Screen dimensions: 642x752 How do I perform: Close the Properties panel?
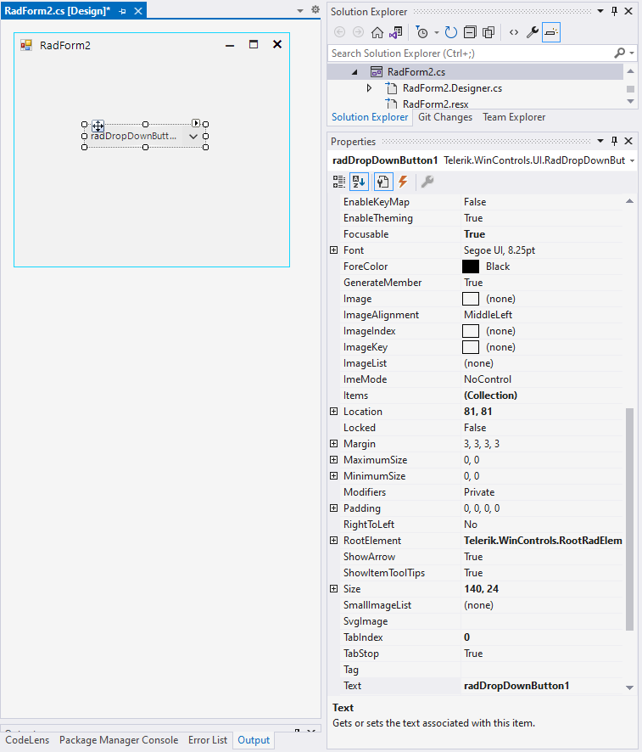click(x=628, y=141)
